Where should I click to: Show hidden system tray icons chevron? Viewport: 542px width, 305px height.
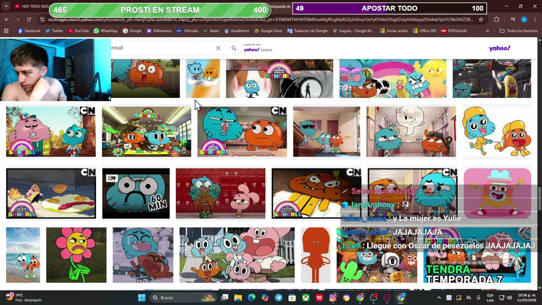click(x=439, y=298)
